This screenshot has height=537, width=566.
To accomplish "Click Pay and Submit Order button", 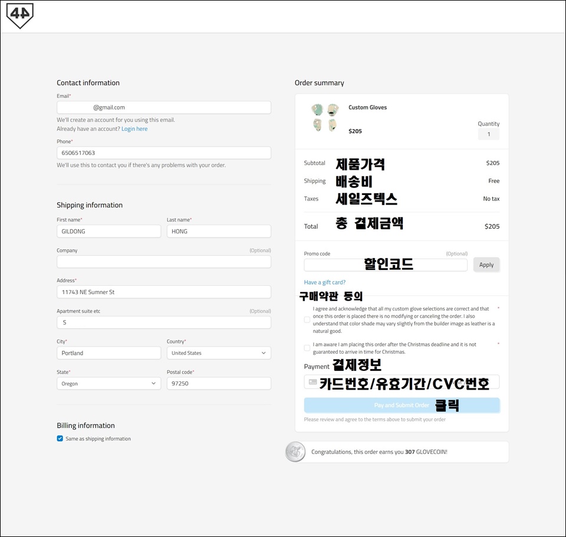I will click(402, 406).
